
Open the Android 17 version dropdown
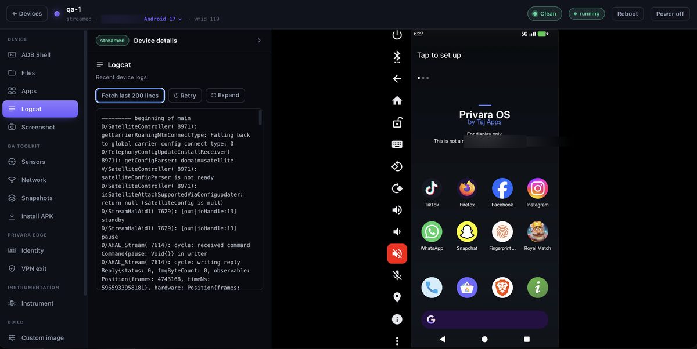click(163, 19)
